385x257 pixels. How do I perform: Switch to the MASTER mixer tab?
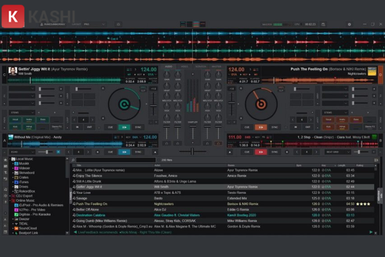point(216,67)
